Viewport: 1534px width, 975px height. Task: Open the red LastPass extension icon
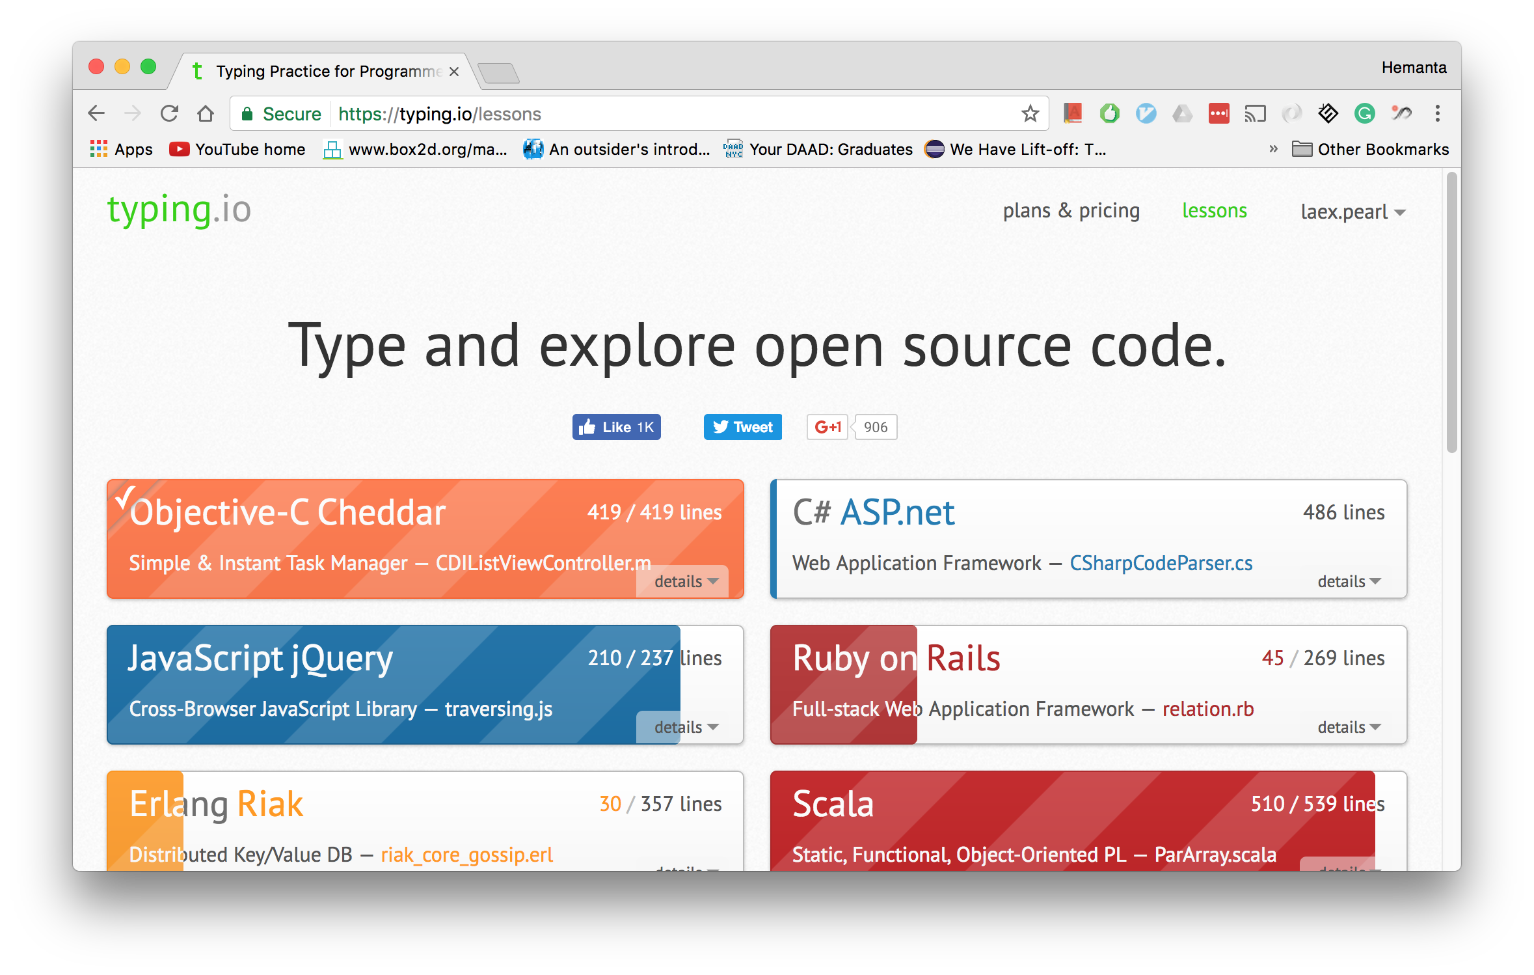(1218, 114)
